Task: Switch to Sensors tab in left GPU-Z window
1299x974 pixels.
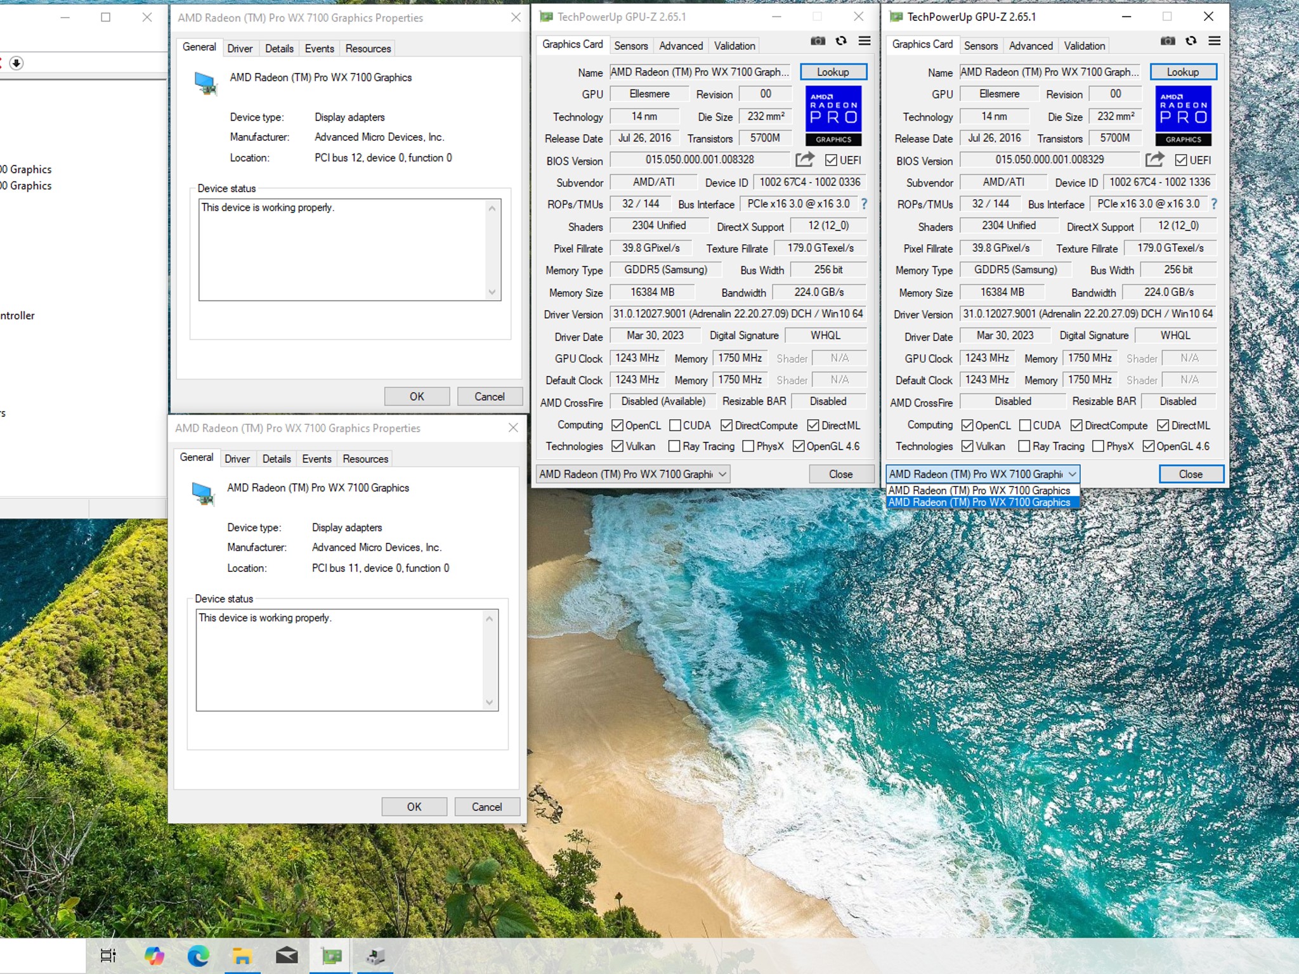Action: tap(630, 46)
